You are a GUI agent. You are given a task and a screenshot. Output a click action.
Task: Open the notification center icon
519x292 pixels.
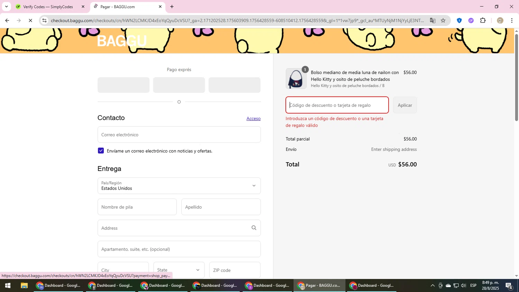tap(509, 286)
